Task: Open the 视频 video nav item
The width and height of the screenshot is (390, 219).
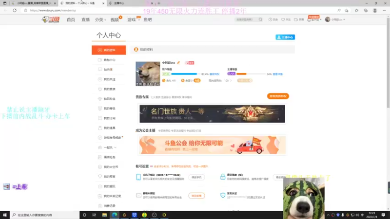Action: tap(115, 19)
